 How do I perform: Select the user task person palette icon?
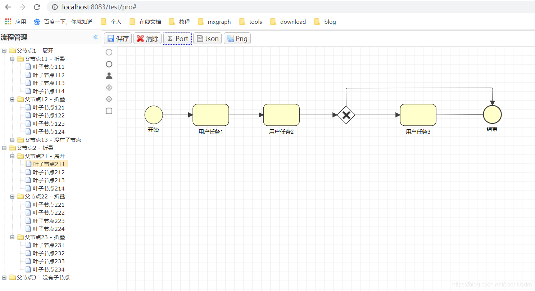109,76
